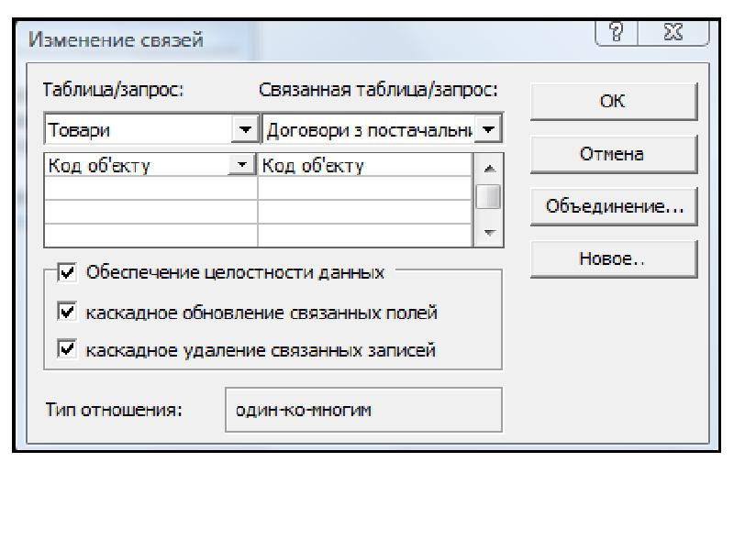Uncheck каскадное удаление связанных записей
The image size is (734, 550).
point(67,349)
